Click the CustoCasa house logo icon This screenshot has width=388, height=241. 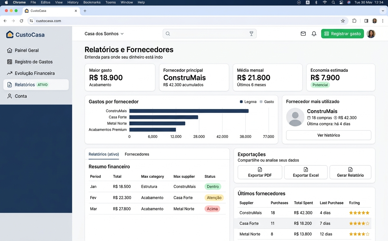pos(10,35)
